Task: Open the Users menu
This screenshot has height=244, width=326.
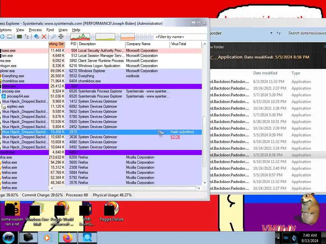Action: [63, 30]
